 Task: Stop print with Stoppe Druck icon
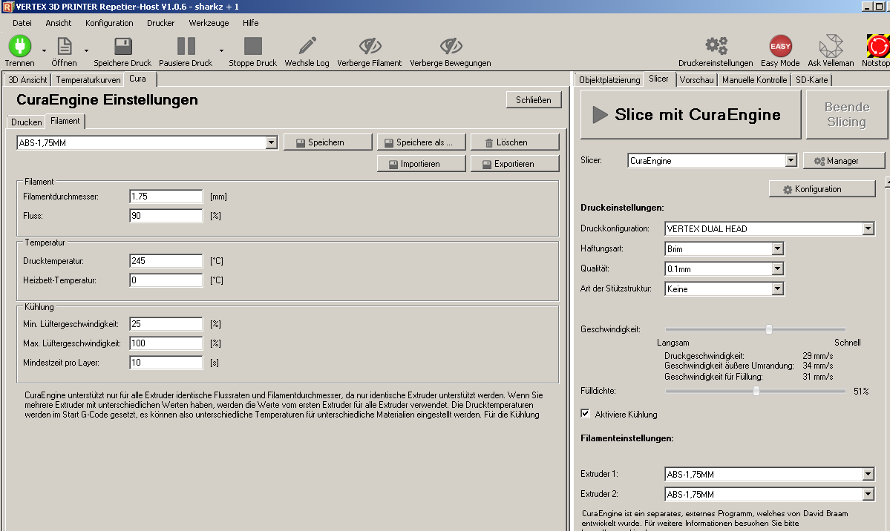(252, 46)
